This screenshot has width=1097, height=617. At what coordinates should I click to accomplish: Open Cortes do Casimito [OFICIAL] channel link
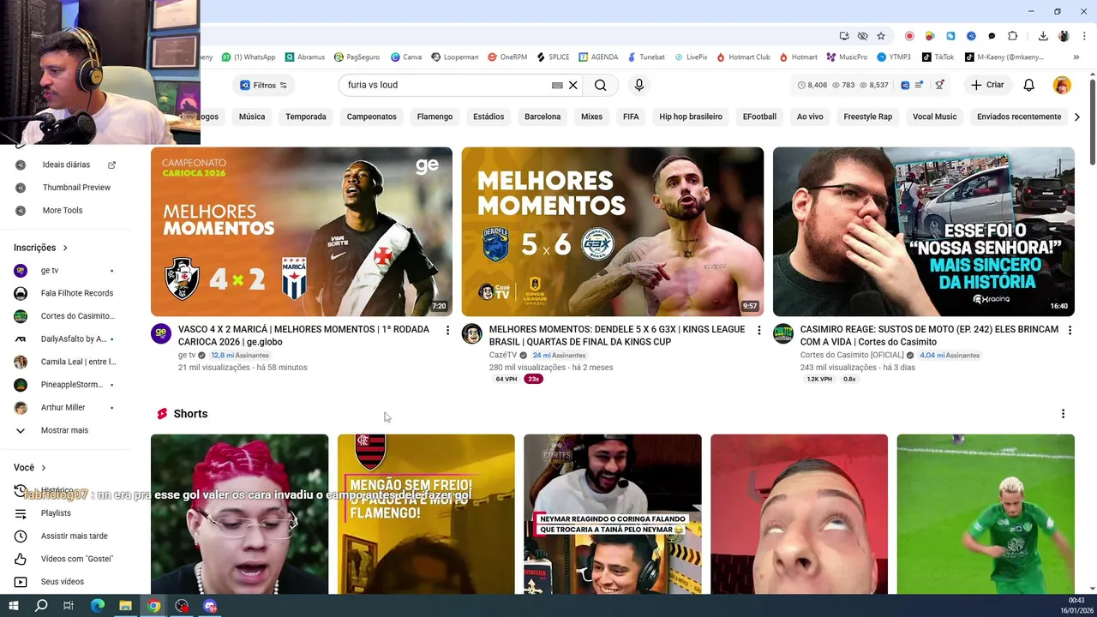pos(852,355)
